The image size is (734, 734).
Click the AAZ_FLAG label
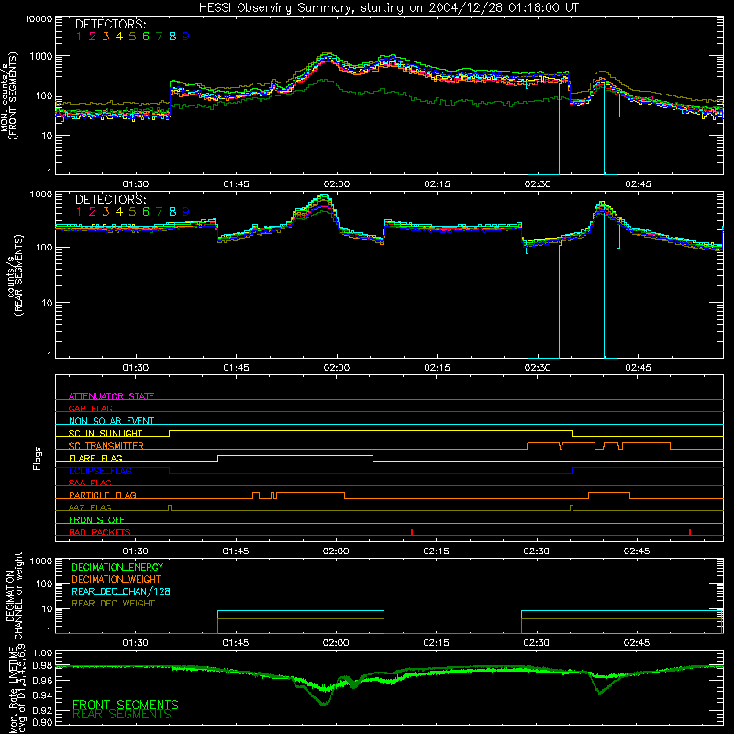pyautogui.click(x=90, y=507)
